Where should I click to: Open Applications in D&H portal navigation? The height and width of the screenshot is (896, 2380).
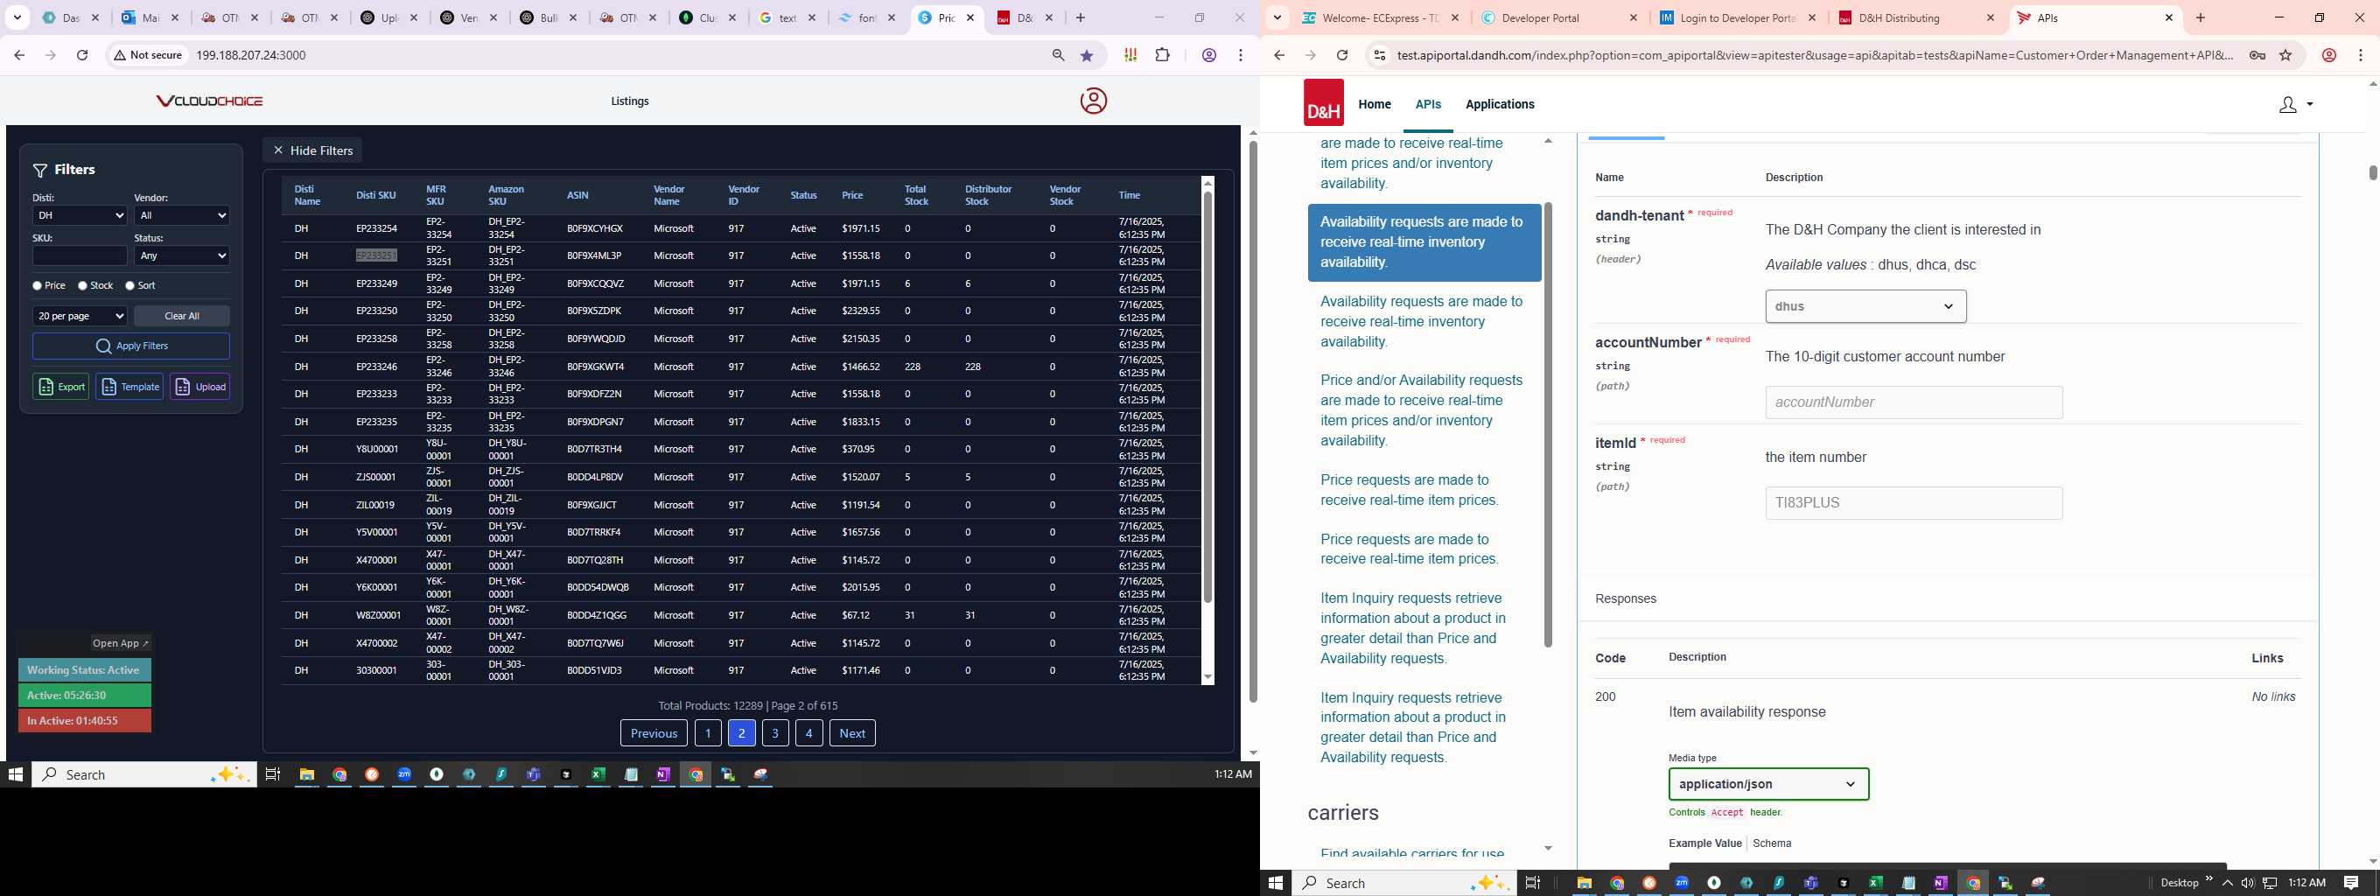(x=1500, y=104)
